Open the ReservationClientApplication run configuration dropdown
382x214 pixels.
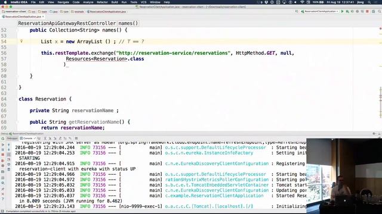coord(319,11)
